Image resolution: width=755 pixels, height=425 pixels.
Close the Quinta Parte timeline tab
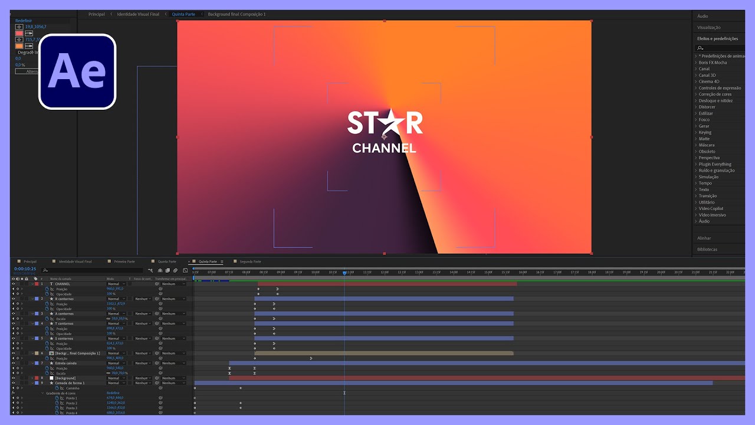pos(189,261)
